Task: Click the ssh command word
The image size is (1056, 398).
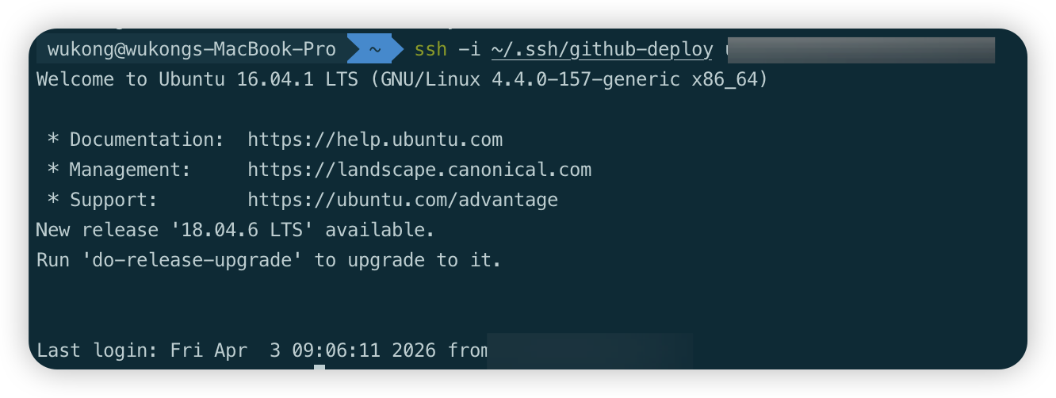Action: (x=430, y=49)
